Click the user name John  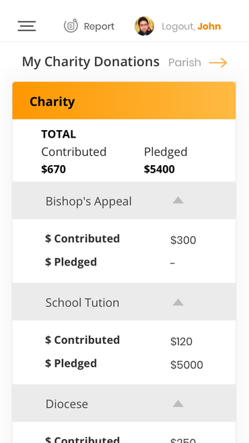pos(209,26)
